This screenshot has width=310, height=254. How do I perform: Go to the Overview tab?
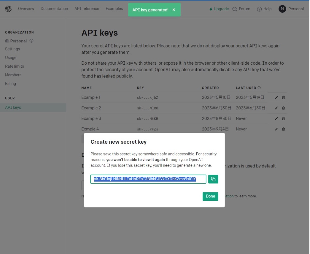(26, 9)
